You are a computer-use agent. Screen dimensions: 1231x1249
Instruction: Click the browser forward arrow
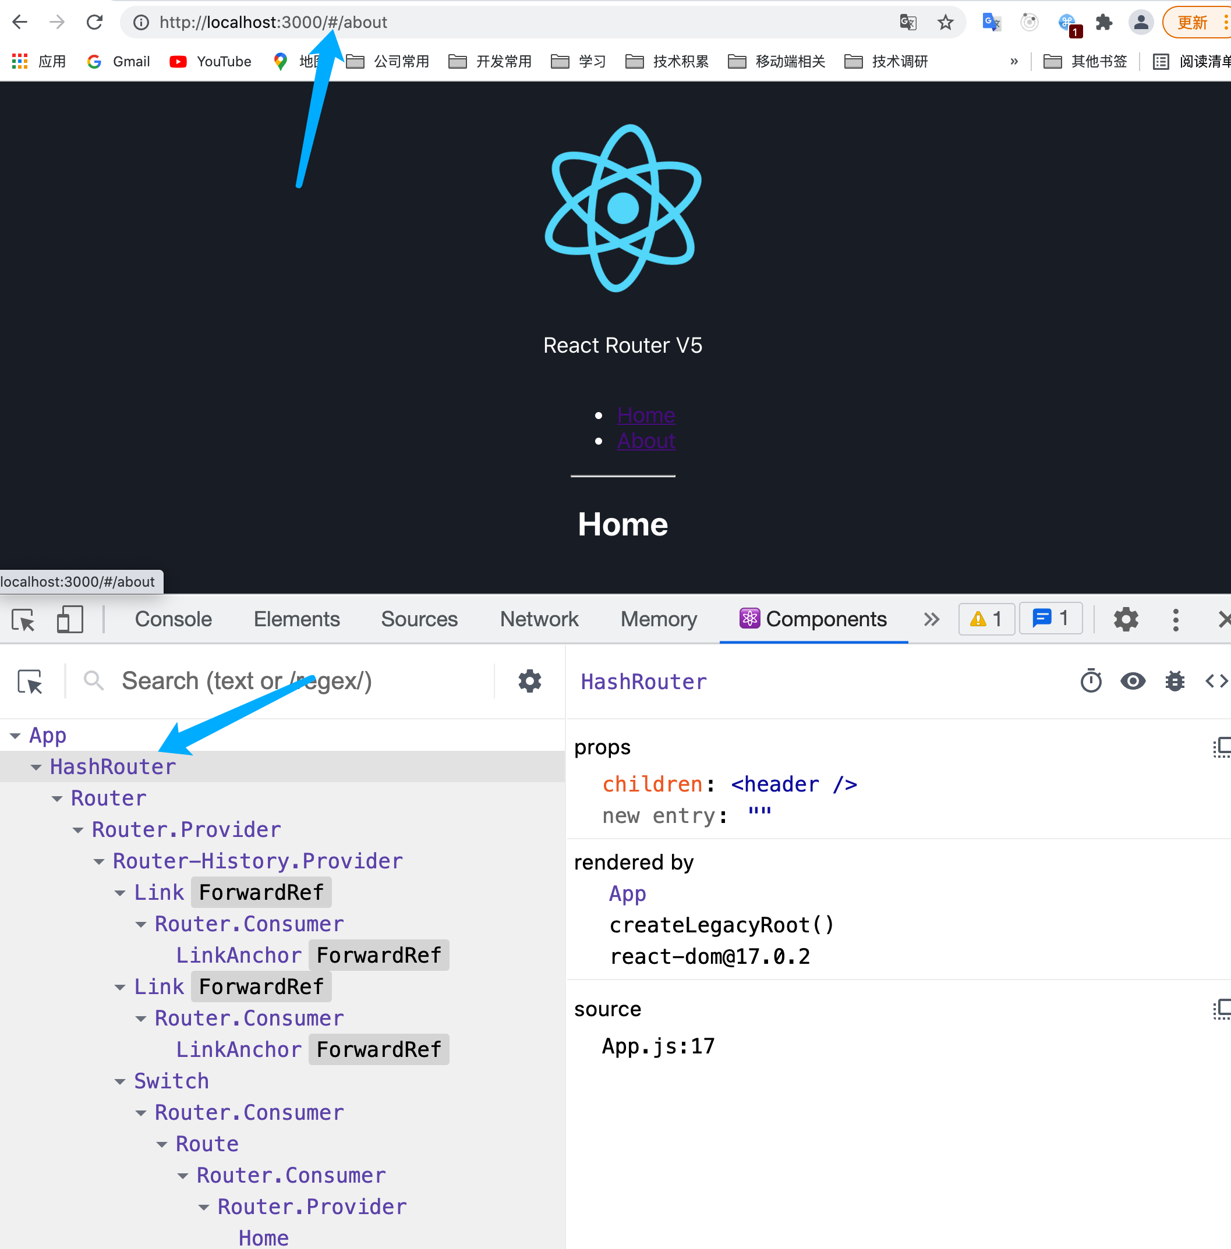[58, 23]
